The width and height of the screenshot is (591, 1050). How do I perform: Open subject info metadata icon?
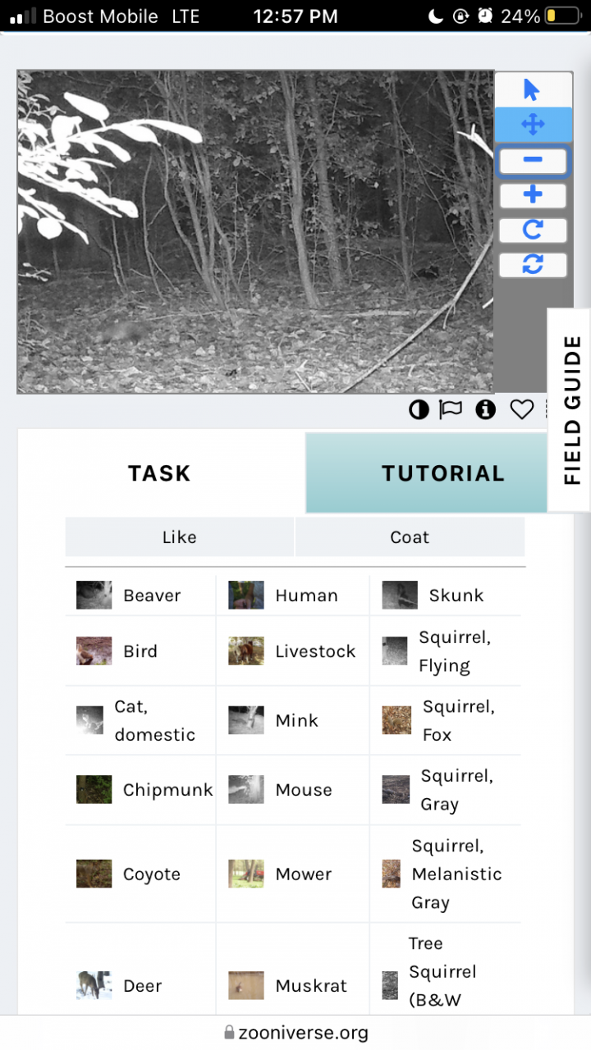pyautogui.click(x=486, y=409)
